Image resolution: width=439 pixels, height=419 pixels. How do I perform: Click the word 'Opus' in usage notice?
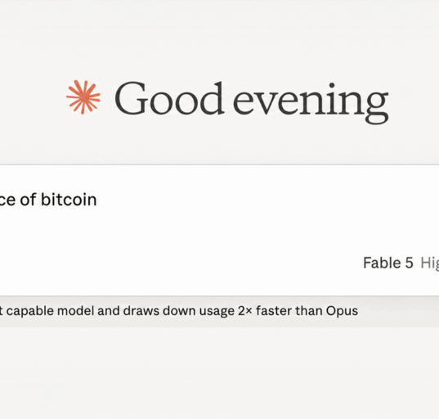pos(342,311)
